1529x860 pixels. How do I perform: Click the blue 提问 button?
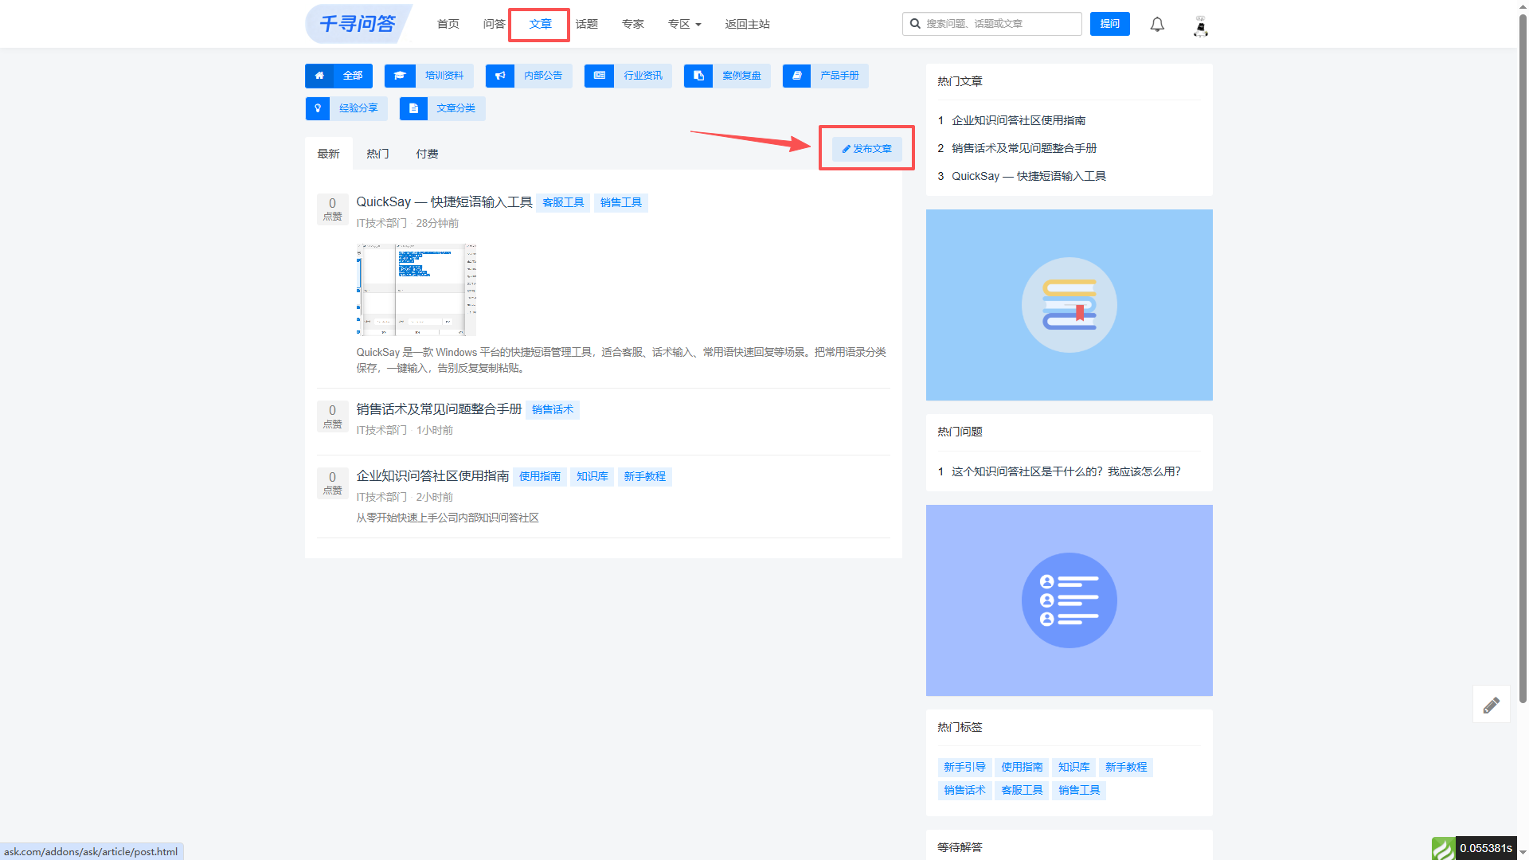coord(1109,24)
